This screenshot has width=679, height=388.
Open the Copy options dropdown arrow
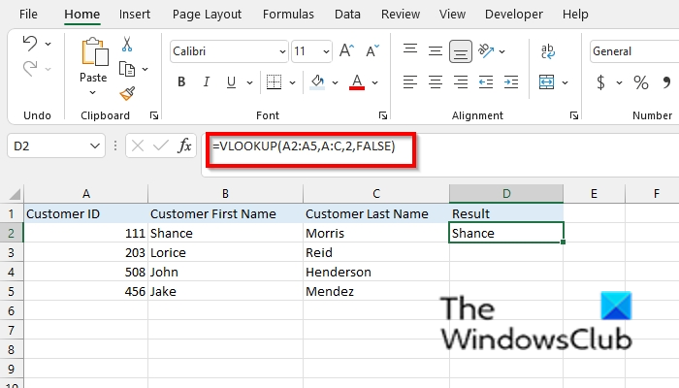click(x=145, y=69)
